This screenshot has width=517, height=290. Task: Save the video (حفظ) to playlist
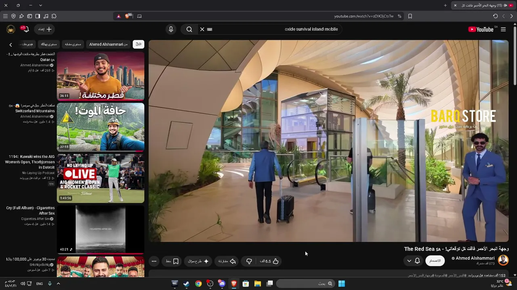coord(172,261)
